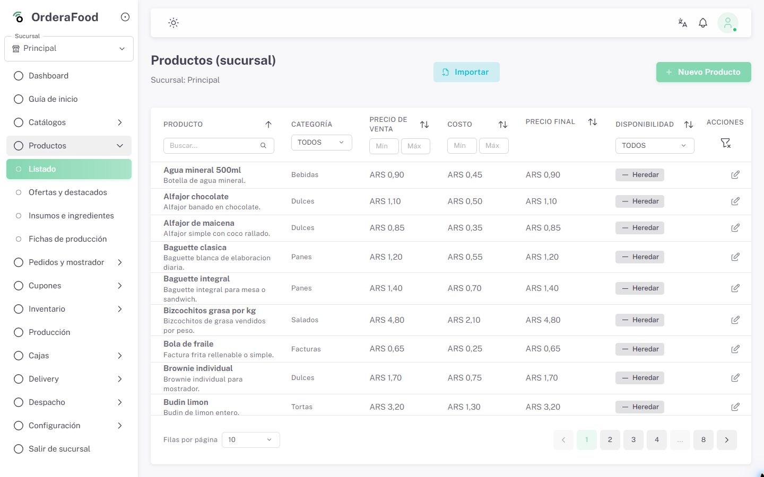Open Dashboard in sidebar
Image resolution: width=764 pixels, height=477 pixels.
pyautogui.click(x=69, y=76)
